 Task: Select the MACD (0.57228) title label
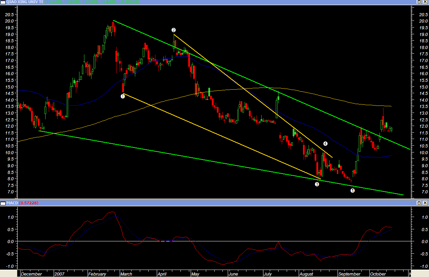22,203
